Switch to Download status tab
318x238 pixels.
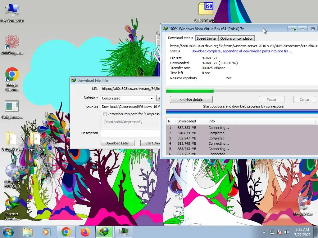click(180, 38)
